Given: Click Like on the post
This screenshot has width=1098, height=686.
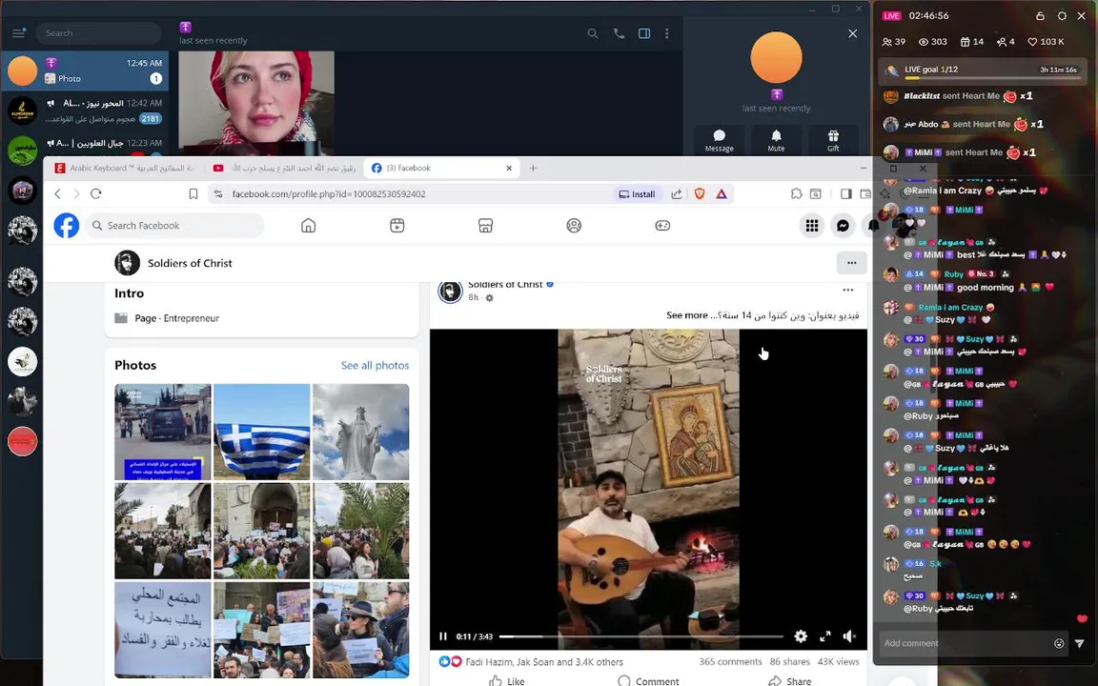Looking at the screenshot, I should [506, 681].
